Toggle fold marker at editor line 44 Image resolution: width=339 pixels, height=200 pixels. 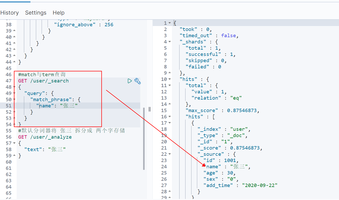[14, 62]
